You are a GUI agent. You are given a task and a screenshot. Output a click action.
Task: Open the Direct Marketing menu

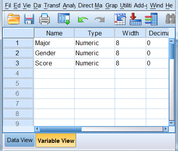pos(90,5)
